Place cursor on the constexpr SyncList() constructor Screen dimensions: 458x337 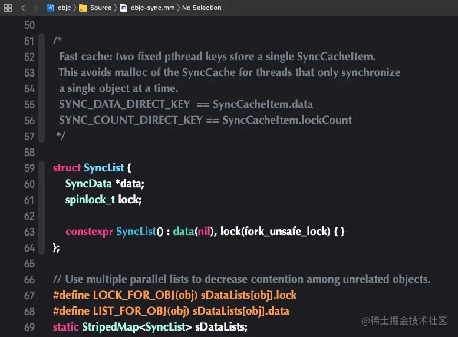(205, 232)
